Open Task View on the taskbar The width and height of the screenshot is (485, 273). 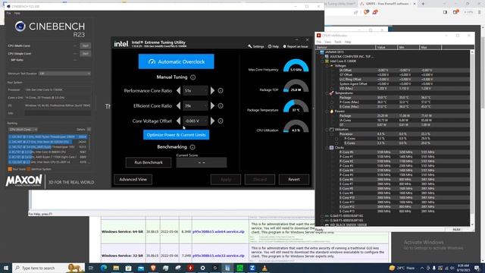[x=91, y=268]
